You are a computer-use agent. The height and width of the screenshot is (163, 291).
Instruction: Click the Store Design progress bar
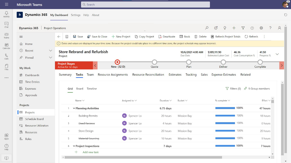pyautogui.click(x=225, y=131)
